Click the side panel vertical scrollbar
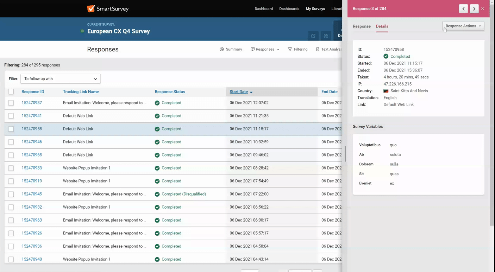 pyautogui.click(x=492, y=116)
